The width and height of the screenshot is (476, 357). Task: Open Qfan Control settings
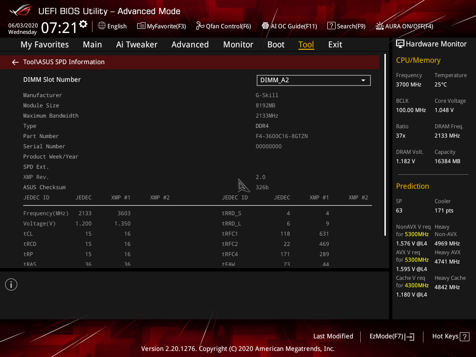(x=223, y=26)
